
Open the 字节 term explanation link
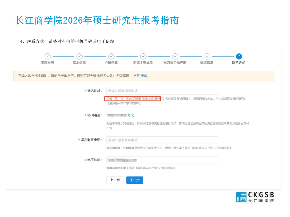click(136, 76)
